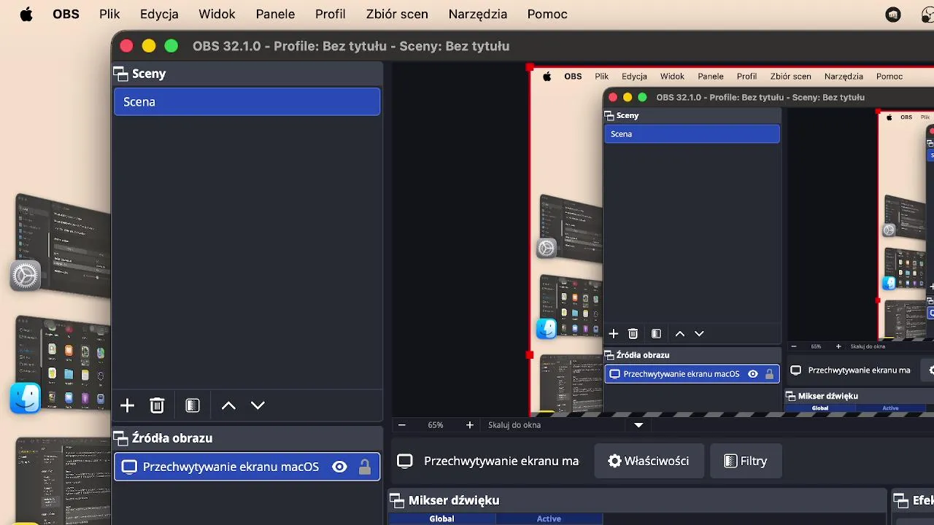Click the left-edge red resize handle of preview source
Viewport: 934px width, 525px height.
(x=530, y=355)
